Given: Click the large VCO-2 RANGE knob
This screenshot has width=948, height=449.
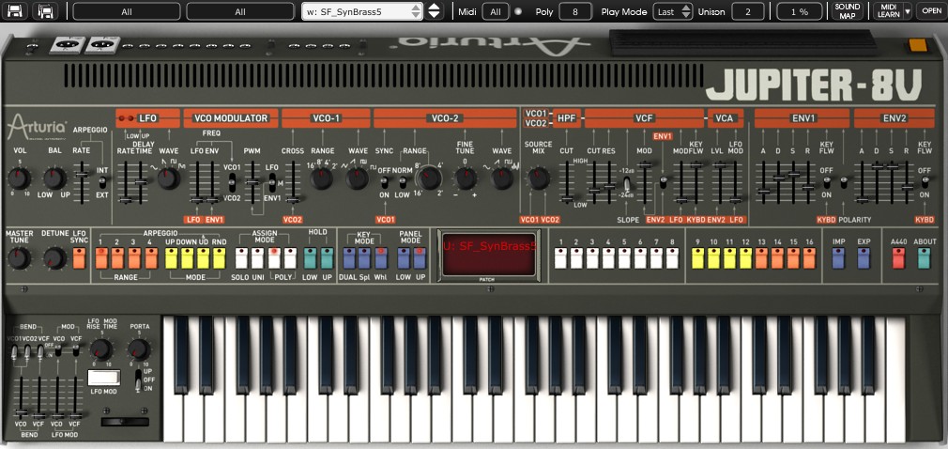Looking at the screenshot, I should coord(429,178).
